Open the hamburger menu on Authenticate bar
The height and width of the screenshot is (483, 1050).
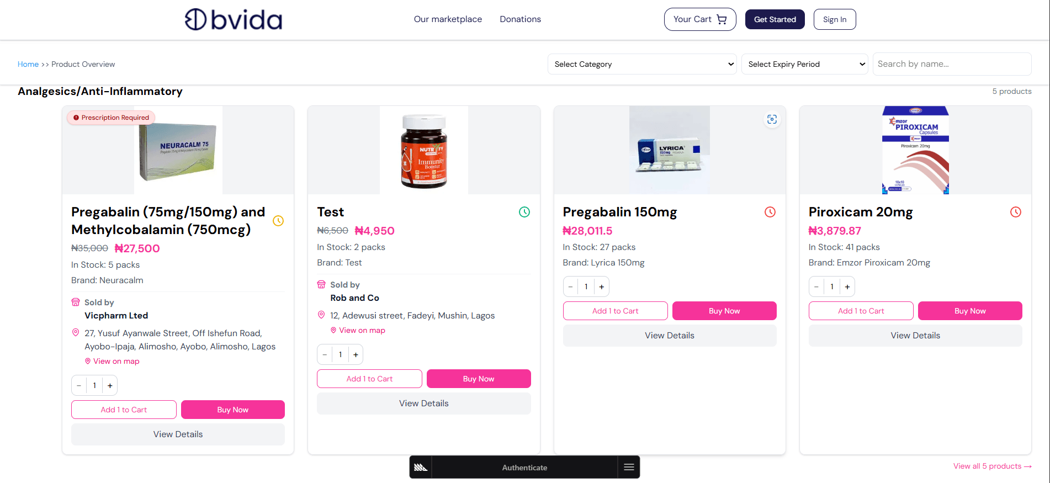[629, 467]
